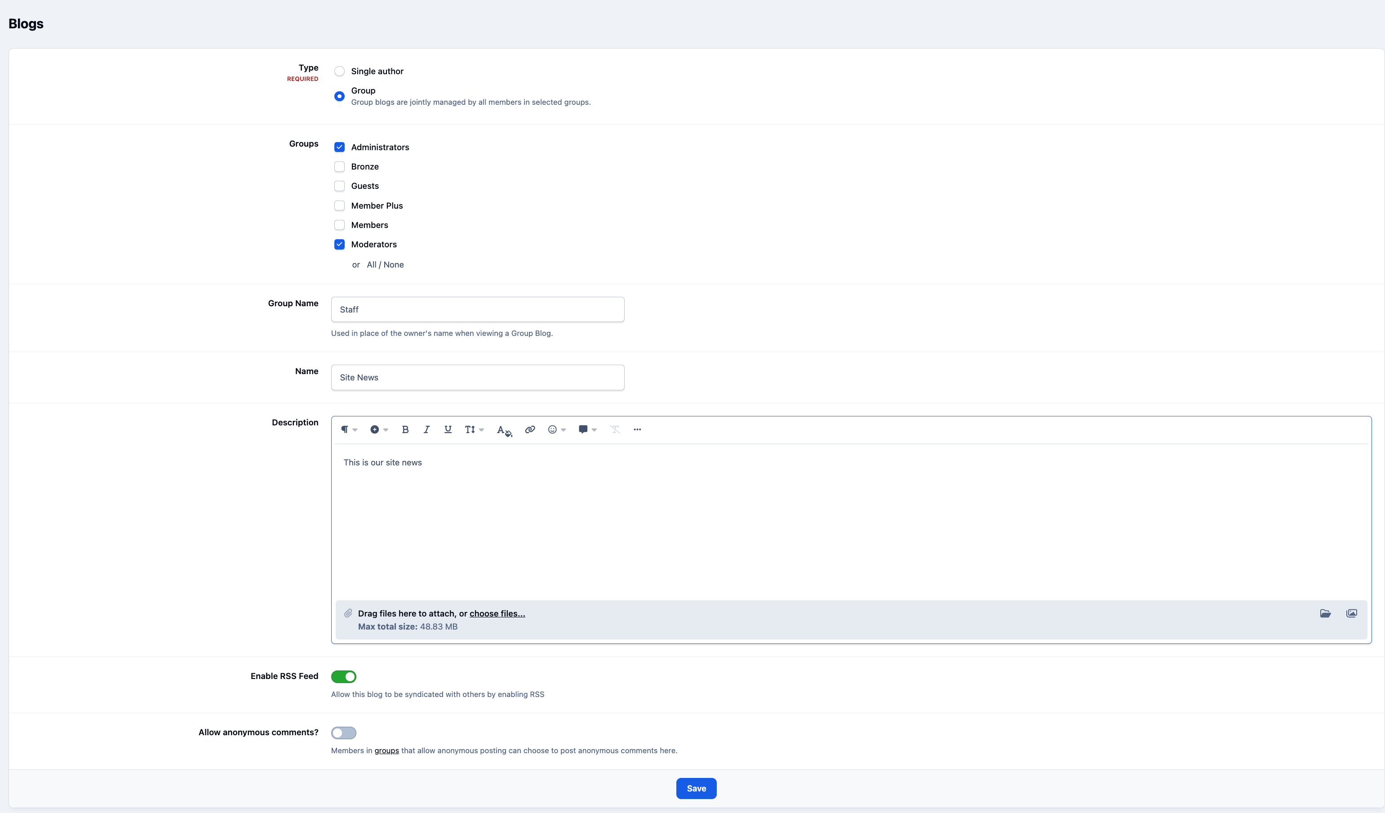Open the emoji picker dropdown

pos(557,429)
